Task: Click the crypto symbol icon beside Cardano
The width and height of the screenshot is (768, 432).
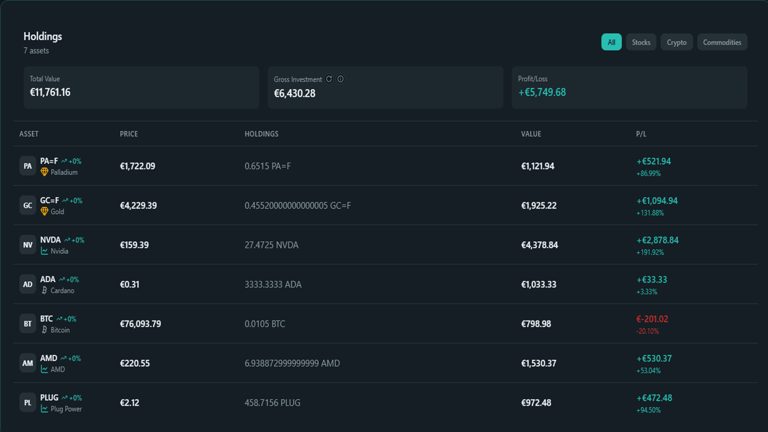Action: coord(44,290)
